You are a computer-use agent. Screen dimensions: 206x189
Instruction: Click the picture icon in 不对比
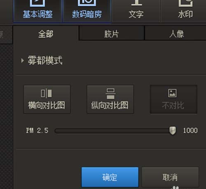point(173,93)
